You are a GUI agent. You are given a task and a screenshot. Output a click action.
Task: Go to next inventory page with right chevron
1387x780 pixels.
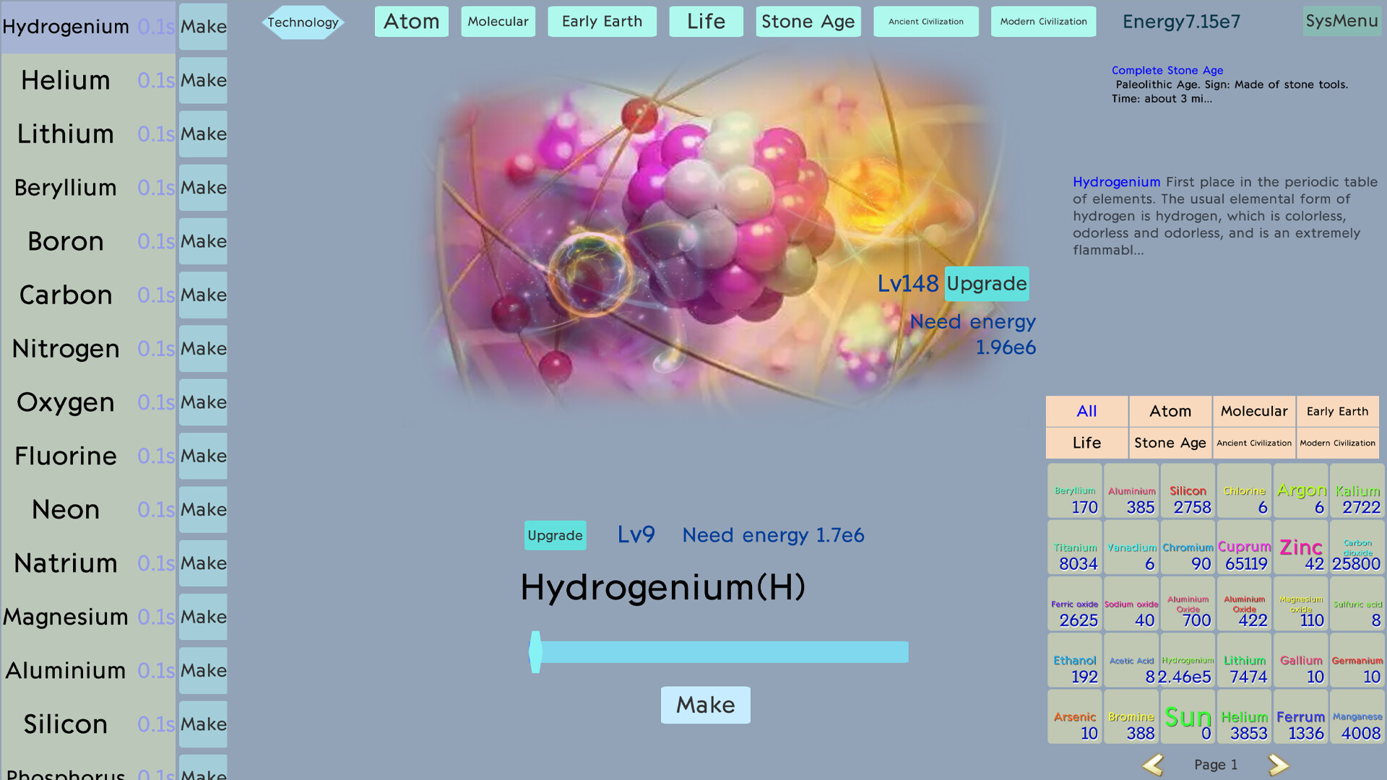coord(1277,764)
